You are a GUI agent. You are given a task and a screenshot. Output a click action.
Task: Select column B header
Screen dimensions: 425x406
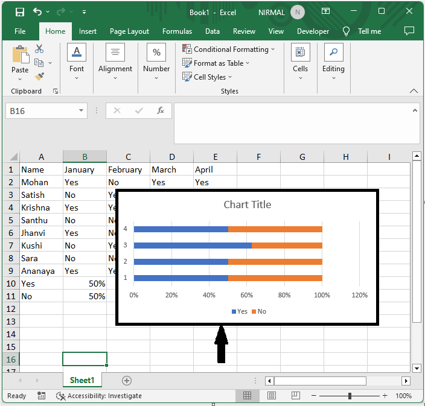tap(85, 157)
